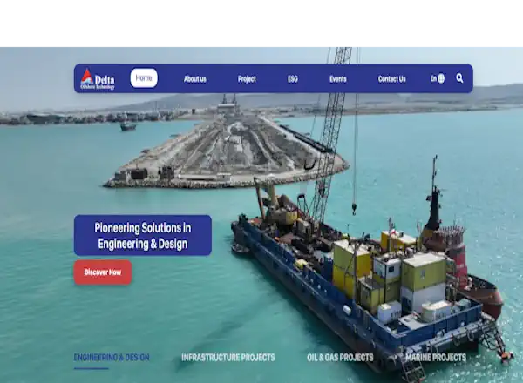Select the Engineering & Design tab

112,358
